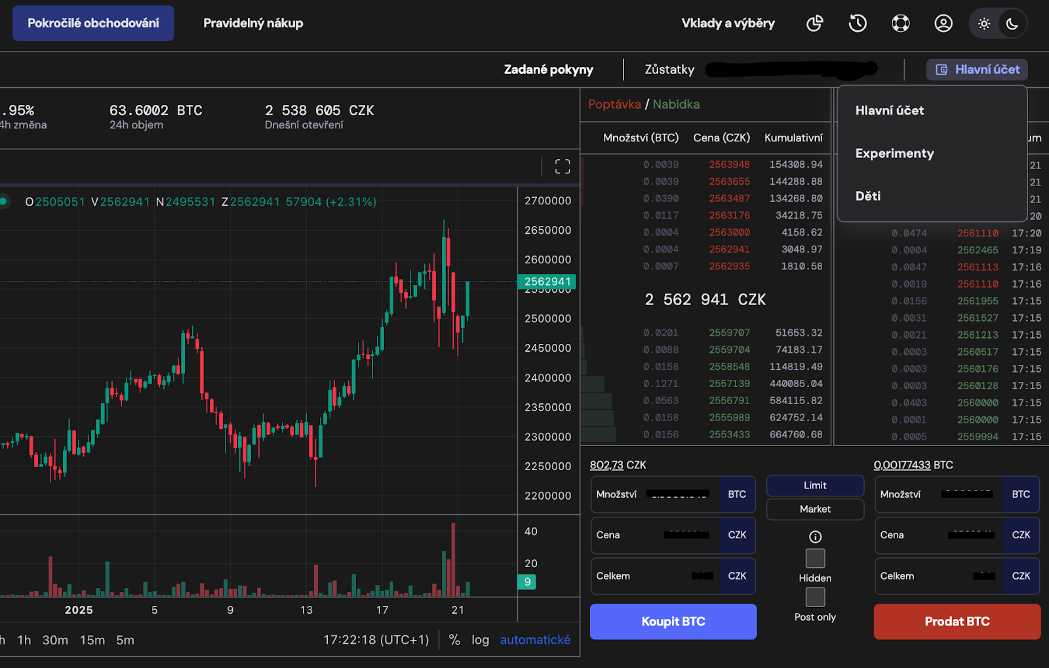Select Hlavní účet in account menu
The width and height of the screenshot is (1049, 668).
(890, 111)
